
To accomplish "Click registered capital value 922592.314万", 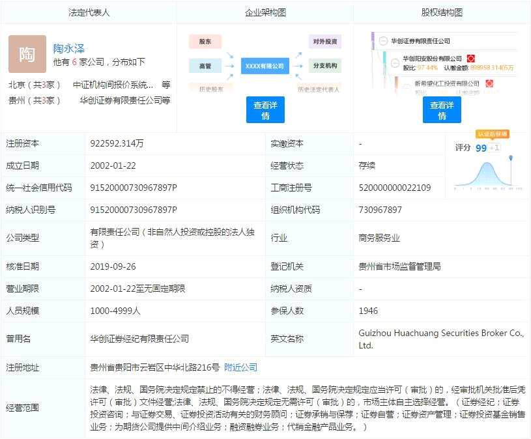I will point(117,143).
